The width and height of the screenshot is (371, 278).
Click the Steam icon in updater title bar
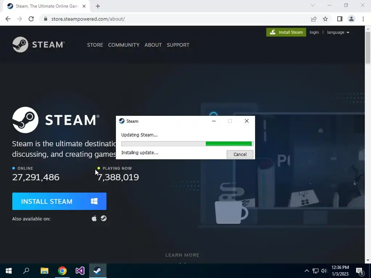point(122,121)
